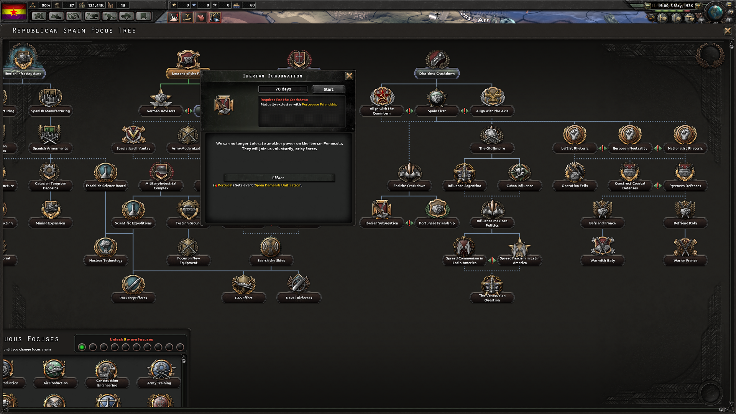Switch to the land map mode icon
736x414 pixels.
pyautogui.click(x=662, y=18)
